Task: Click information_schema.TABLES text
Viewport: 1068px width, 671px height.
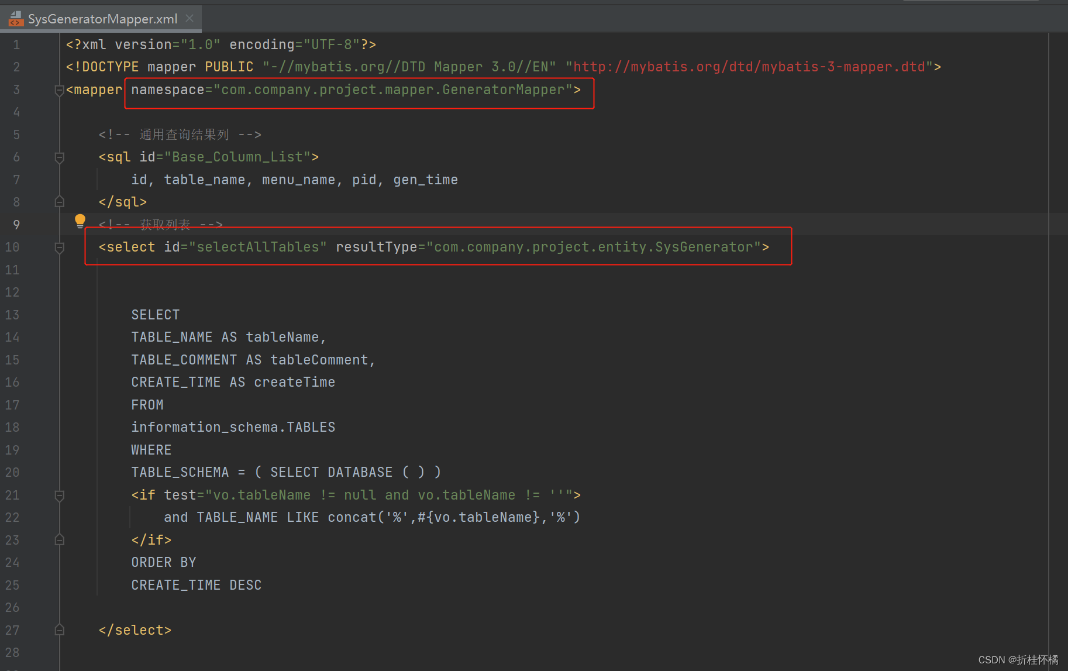Action: [233, 427]
